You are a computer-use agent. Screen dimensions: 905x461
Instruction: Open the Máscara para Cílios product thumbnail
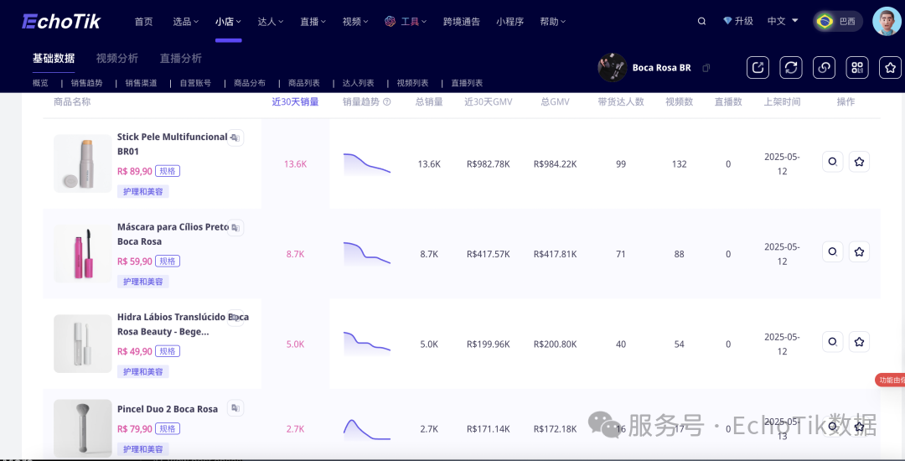82,253
